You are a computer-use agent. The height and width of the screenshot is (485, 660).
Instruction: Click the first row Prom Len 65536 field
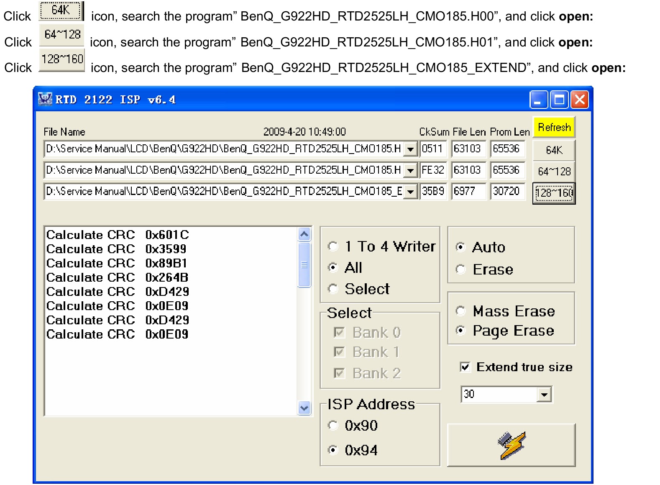click(x=508, y=149)
